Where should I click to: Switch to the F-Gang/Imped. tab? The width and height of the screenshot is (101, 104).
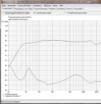[7, 9]
